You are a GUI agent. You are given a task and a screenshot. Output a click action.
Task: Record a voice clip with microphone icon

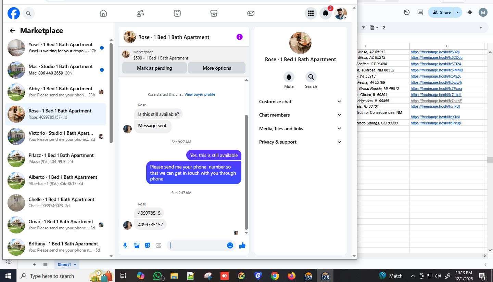click(x=125, y=245)
